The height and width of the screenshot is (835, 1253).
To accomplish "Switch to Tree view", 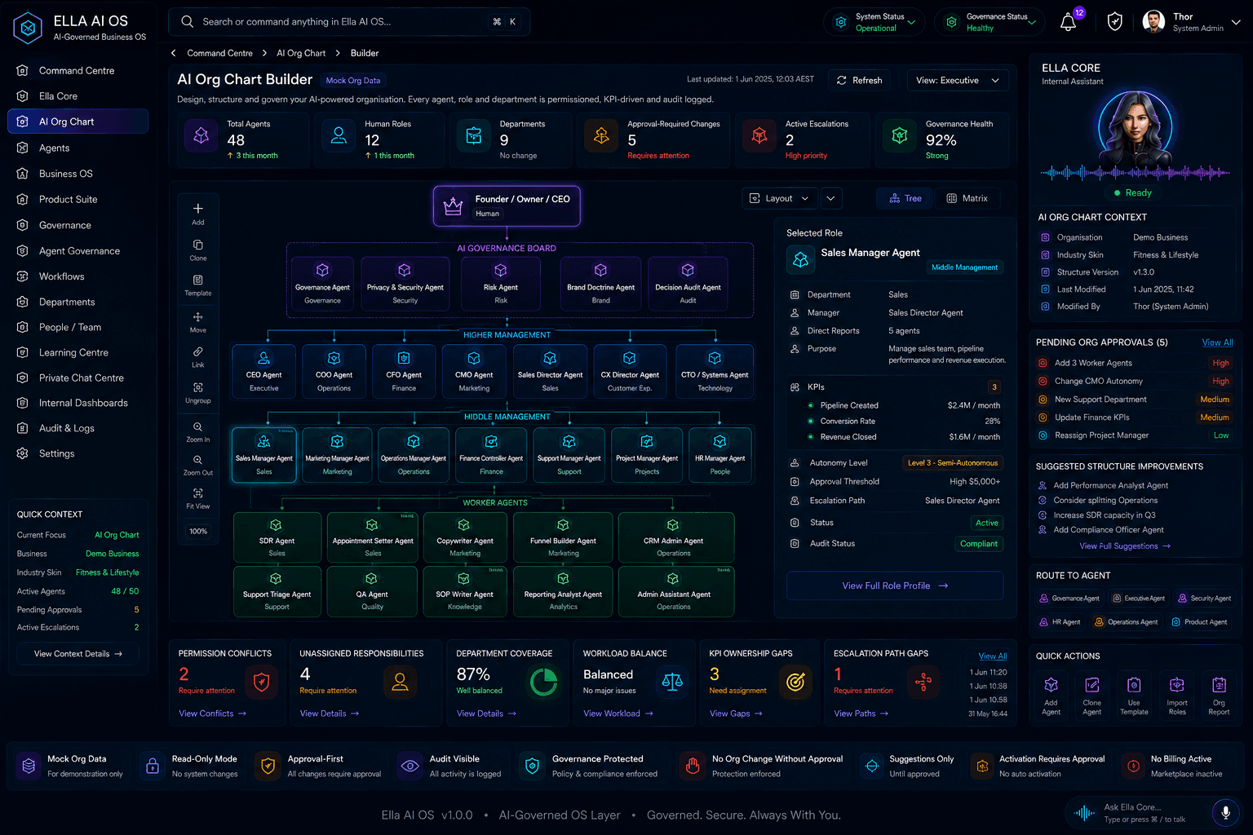I will point(905,198).
